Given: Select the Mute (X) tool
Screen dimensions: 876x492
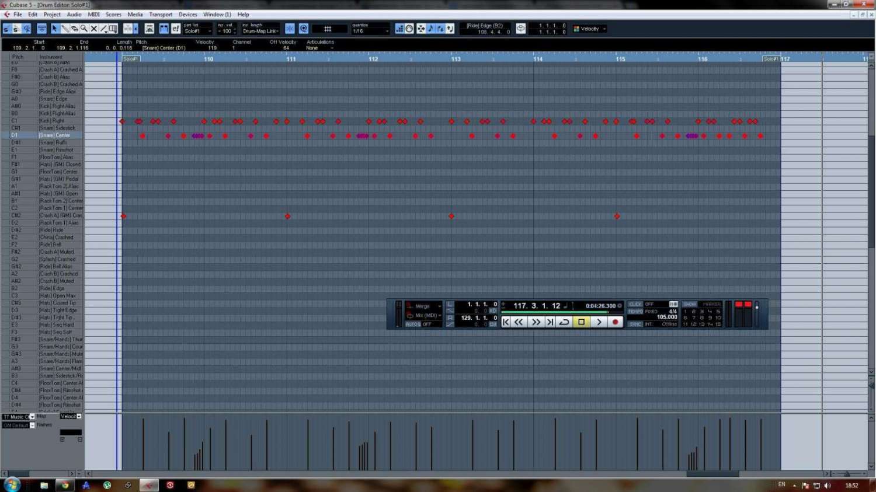Looking at the screenshot, I should (x=93, y=29).
